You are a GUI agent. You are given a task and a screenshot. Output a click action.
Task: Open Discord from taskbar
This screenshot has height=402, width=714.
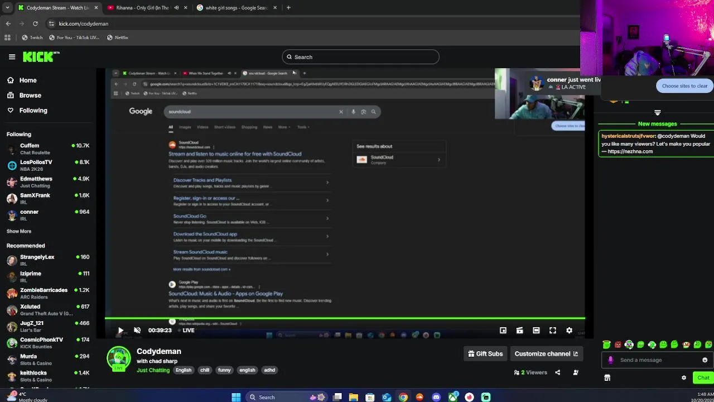436,397
